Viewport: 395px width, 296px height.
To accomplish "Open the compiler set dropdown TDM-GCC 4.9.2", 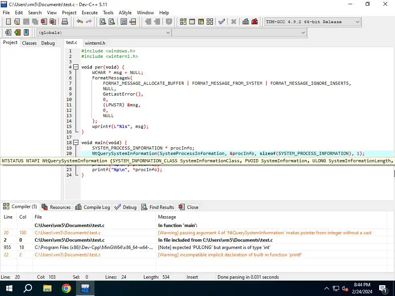I will (x=312, y=22).
